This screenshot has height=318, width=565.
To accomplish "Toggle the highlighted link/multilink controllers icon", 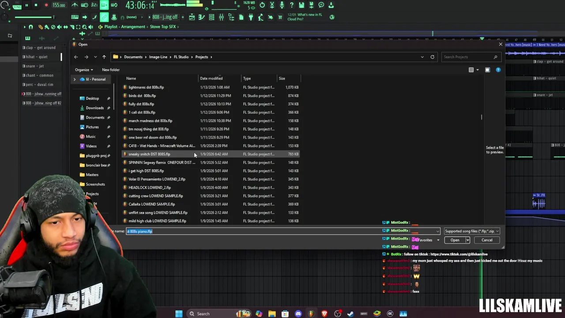I will 104,17.
